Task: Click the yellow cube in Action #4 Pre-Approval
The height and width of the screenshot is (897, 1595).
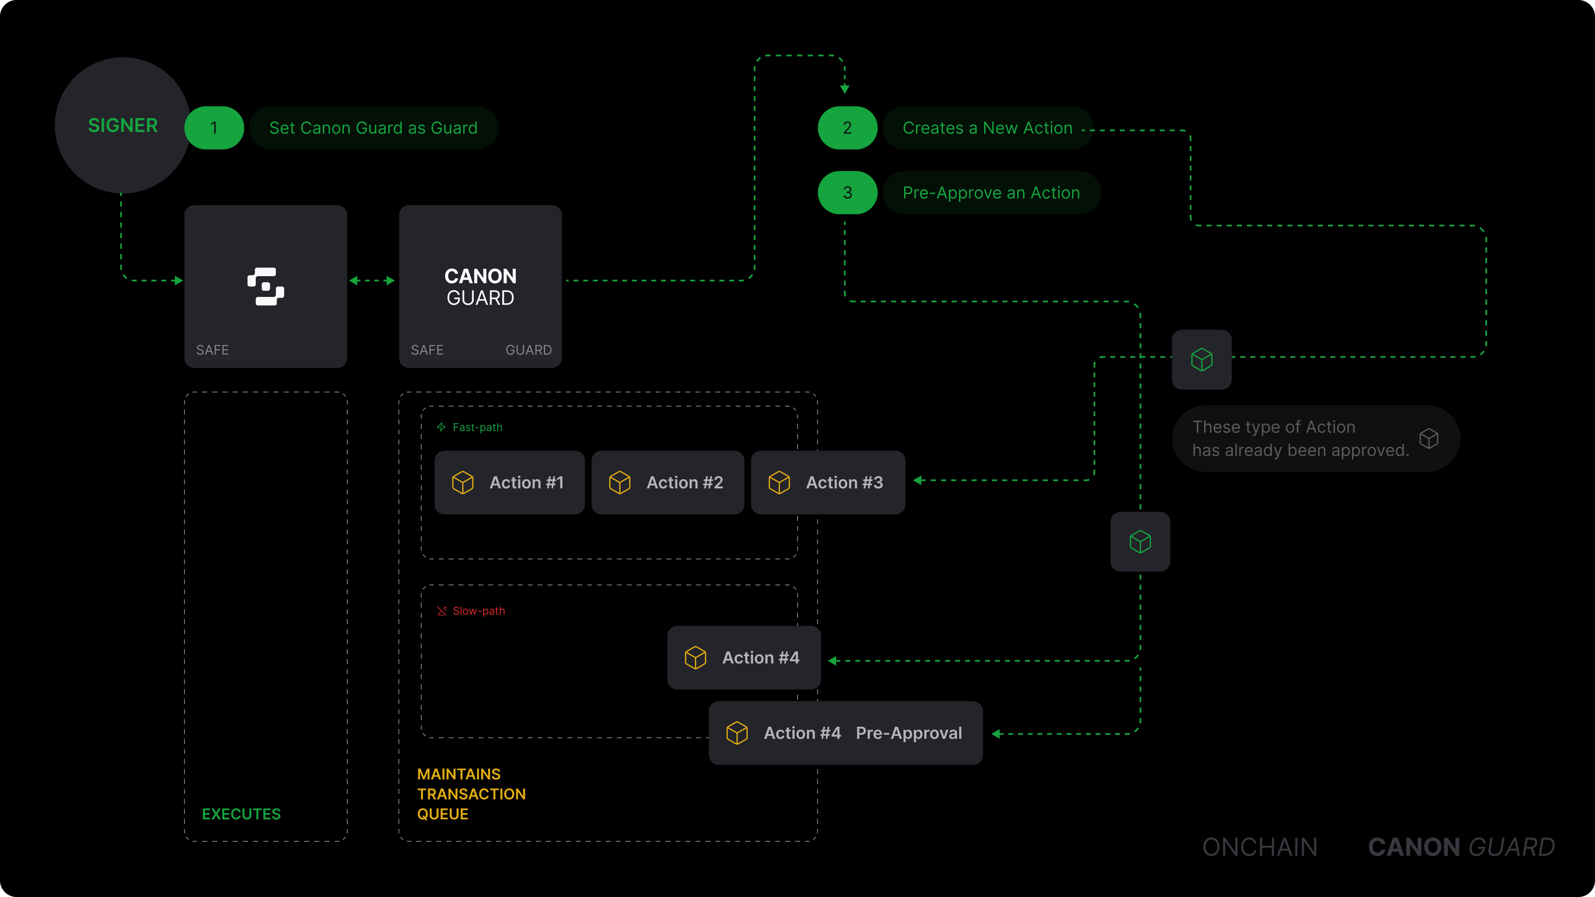Action: (737, 733)
